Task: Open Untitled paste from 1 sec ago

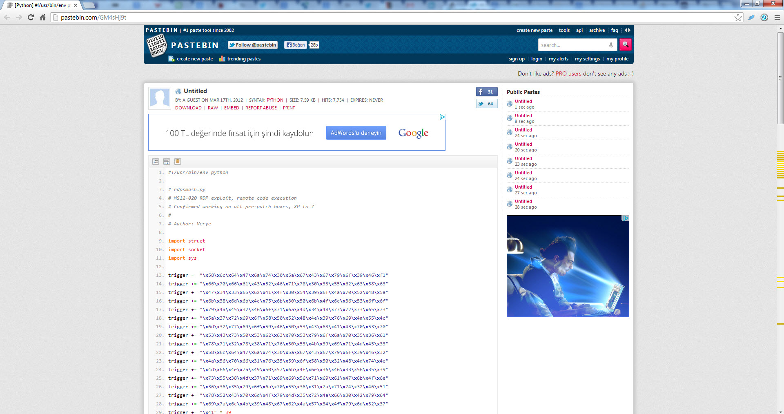Action: point(523,101)
